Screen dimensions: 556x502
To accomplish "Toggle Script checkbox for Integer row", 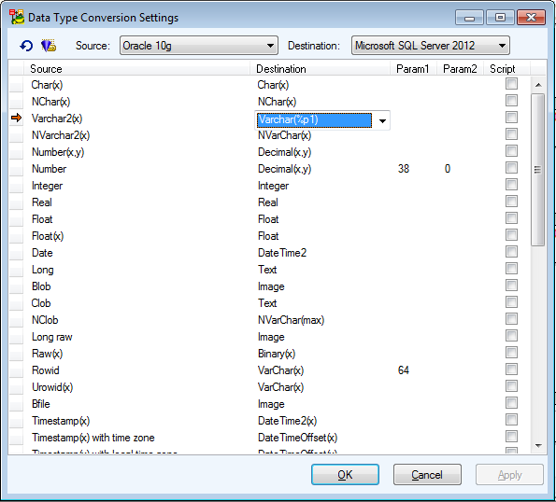I will point(511,185).
